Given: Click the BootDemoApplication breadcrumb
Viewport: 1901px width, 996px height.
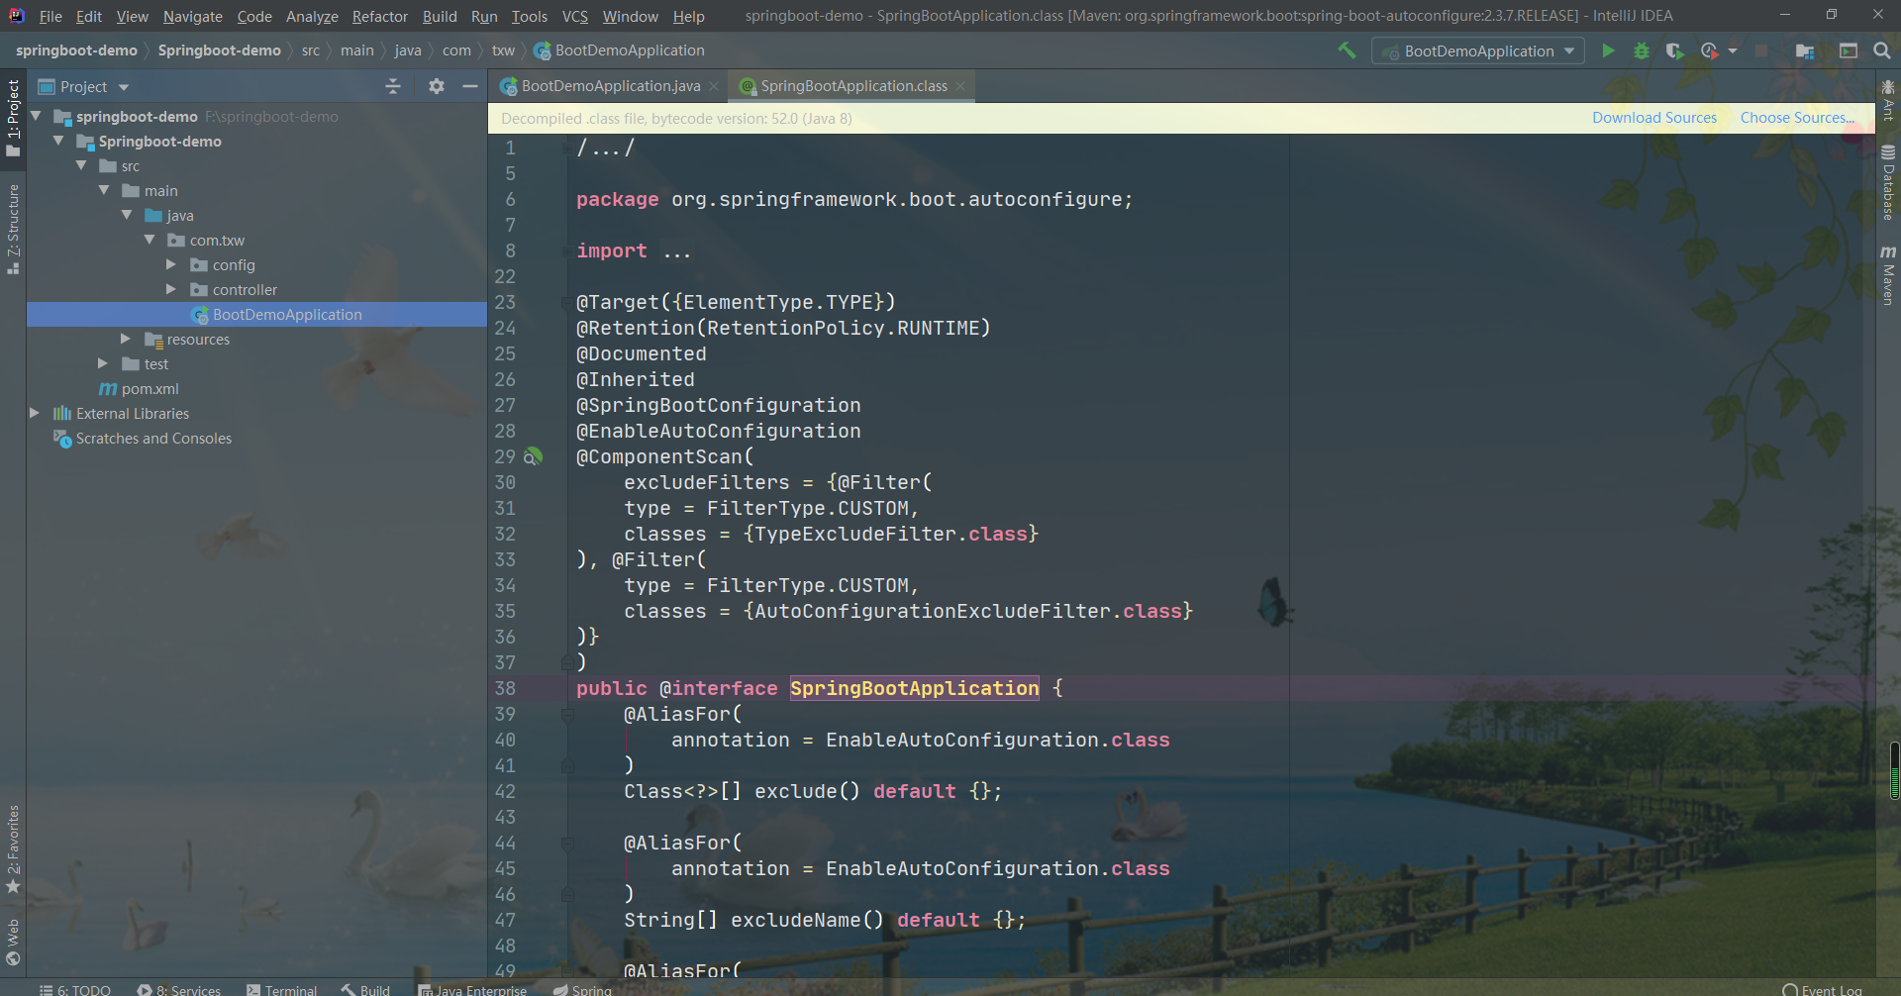Looking at the screenshot, I should coord(620,50).
